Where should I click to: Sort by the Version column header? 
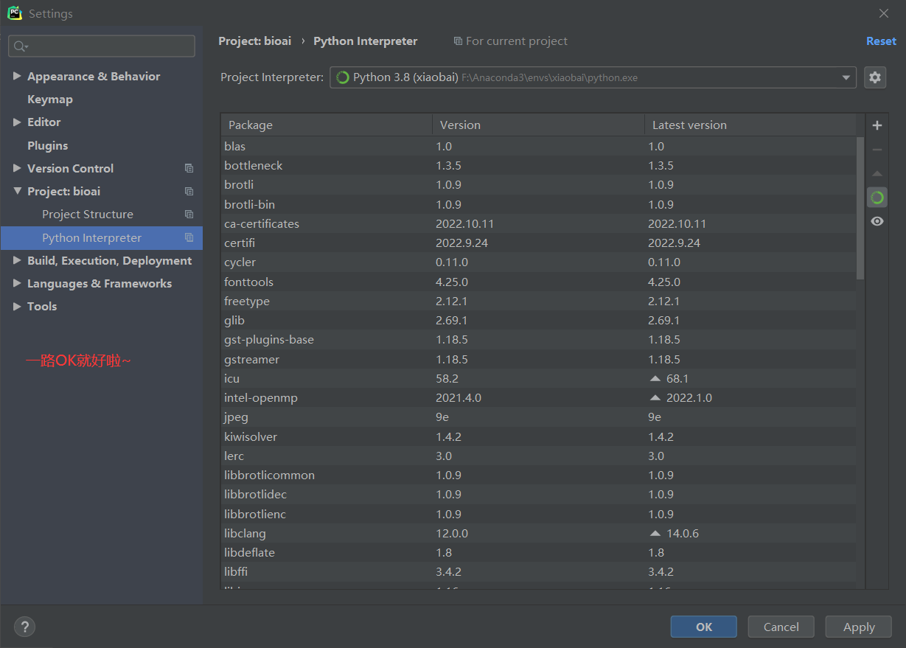point(538,125)
